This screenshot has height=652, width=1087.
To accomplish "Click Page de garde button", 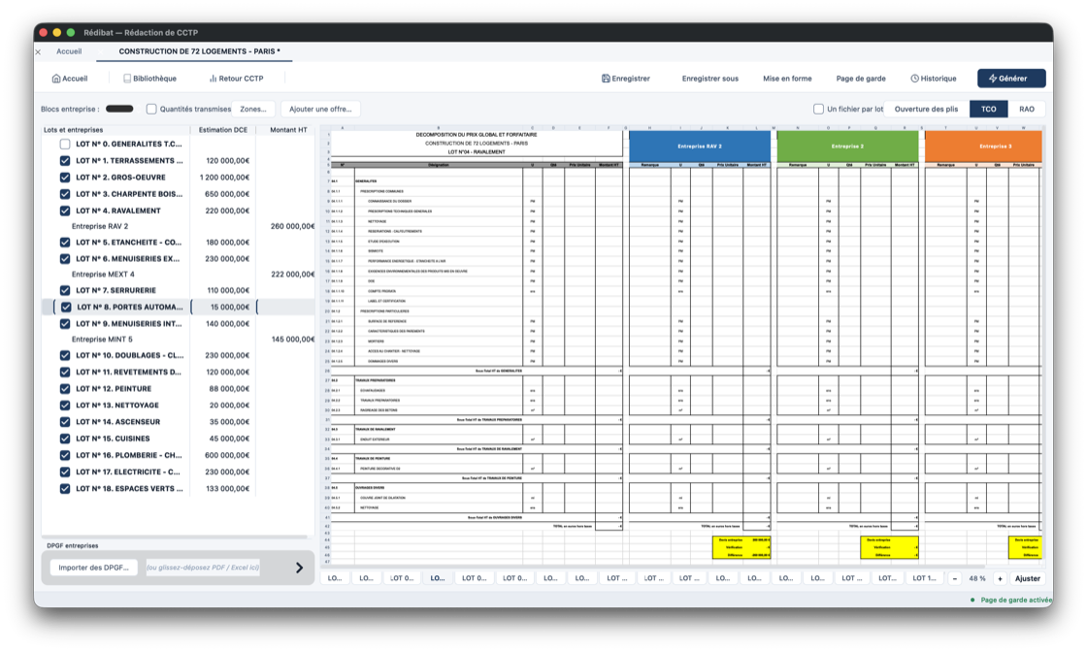I will point(861,79).
